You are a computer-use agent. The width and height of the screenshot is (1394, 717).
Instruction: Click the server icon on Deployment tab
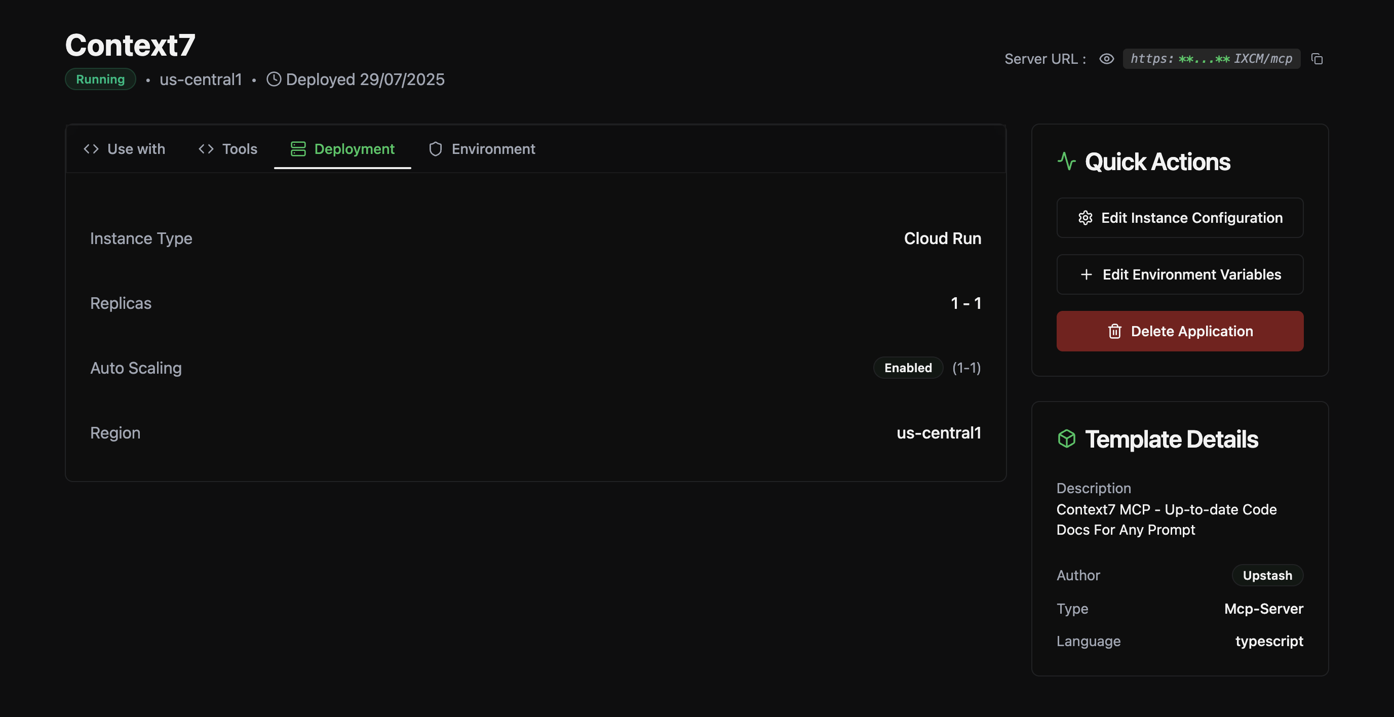pos(298,149)
